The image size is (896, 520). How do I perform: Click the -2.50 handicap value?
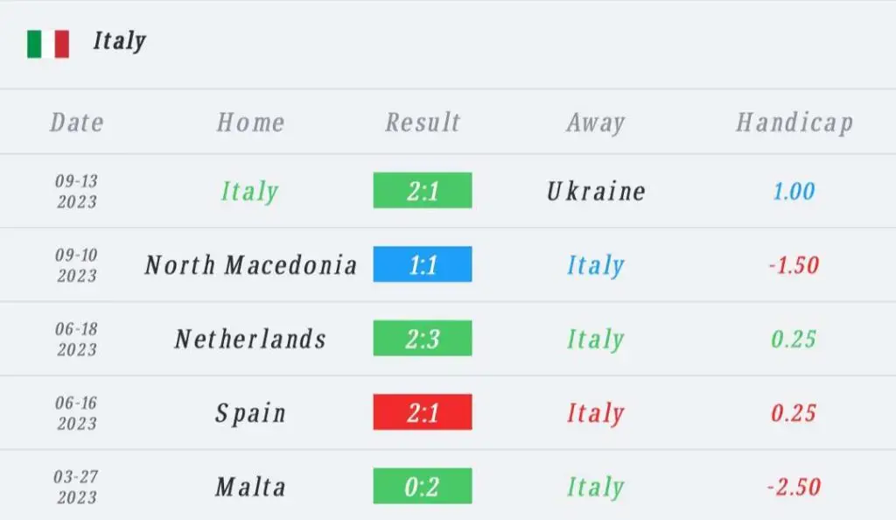click(794, 487)
